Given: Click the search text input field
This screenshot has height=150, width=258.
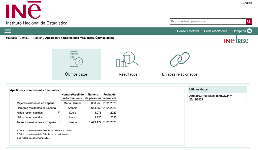Looking at the screenshot, I should (208, 22).
